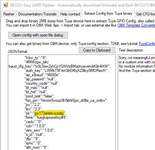Click the "bt_mac":"null" line

point(37,88)
